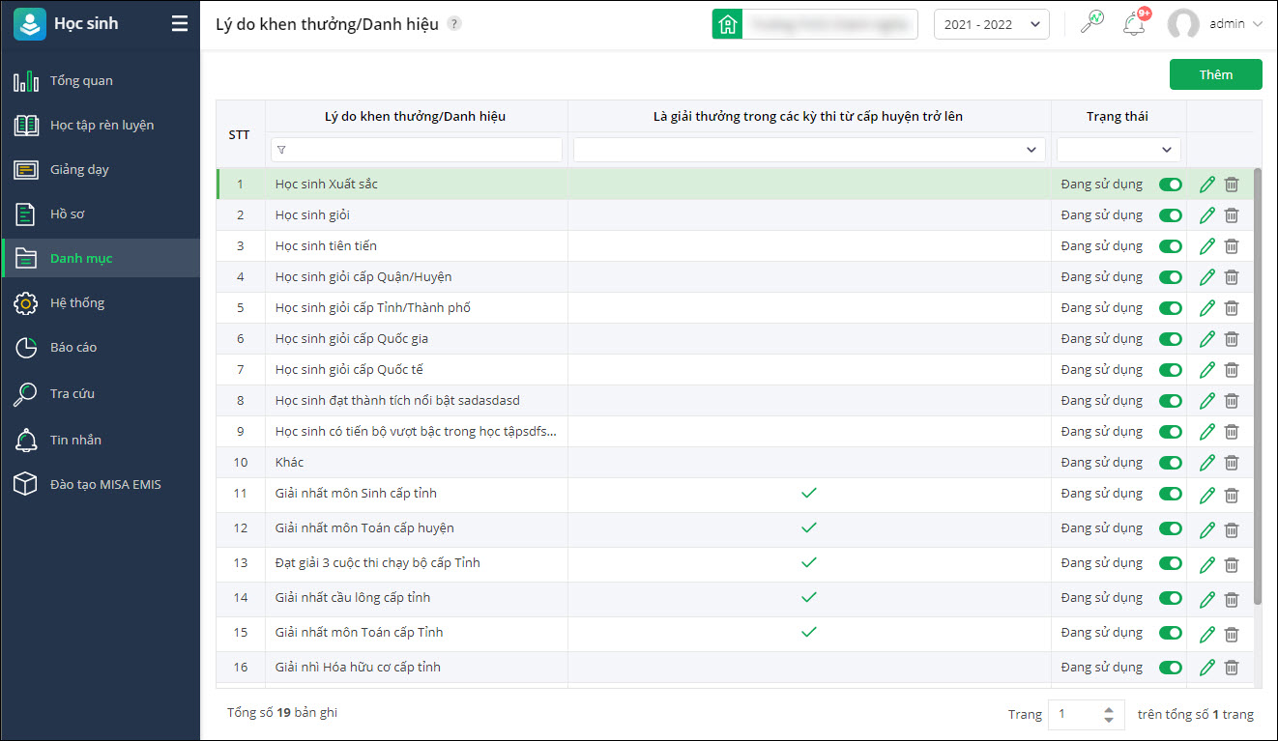
Task: Click the STT column header
Action: click(239, 134)
